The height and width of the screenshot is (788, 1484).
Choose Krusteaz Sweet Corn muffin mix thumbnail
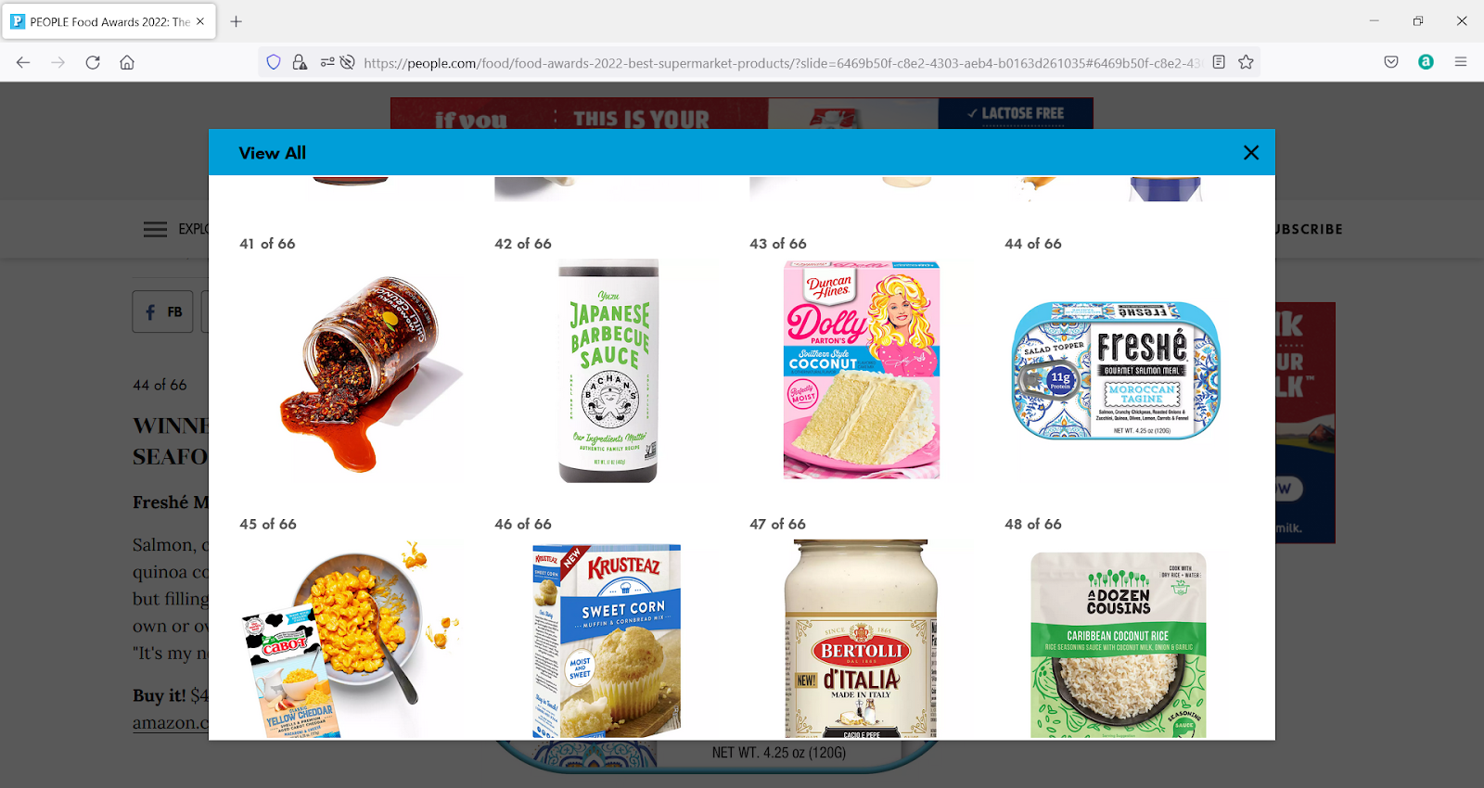[607, 642]
